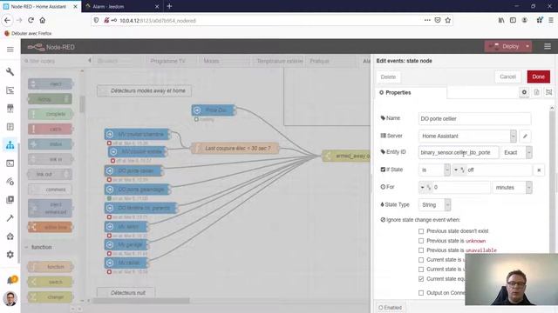Bookmark this page with the star icon
The width and height of the screenshot is (558, 313).
click(448, 20)
